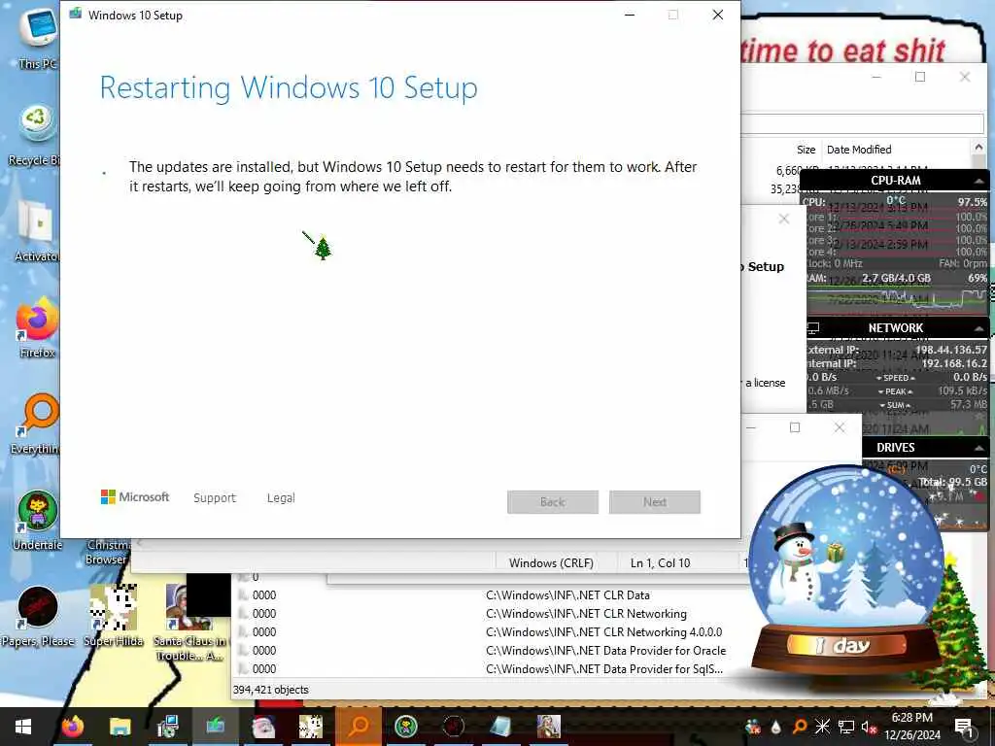Launch Firefox from the desktop shortcut
The height and width of the screenshot is (746, 995).
(37, 328)
